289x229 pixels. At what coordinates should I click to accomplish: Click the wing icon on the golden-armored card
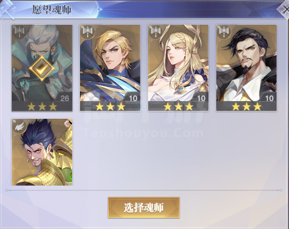click(20, 125)
